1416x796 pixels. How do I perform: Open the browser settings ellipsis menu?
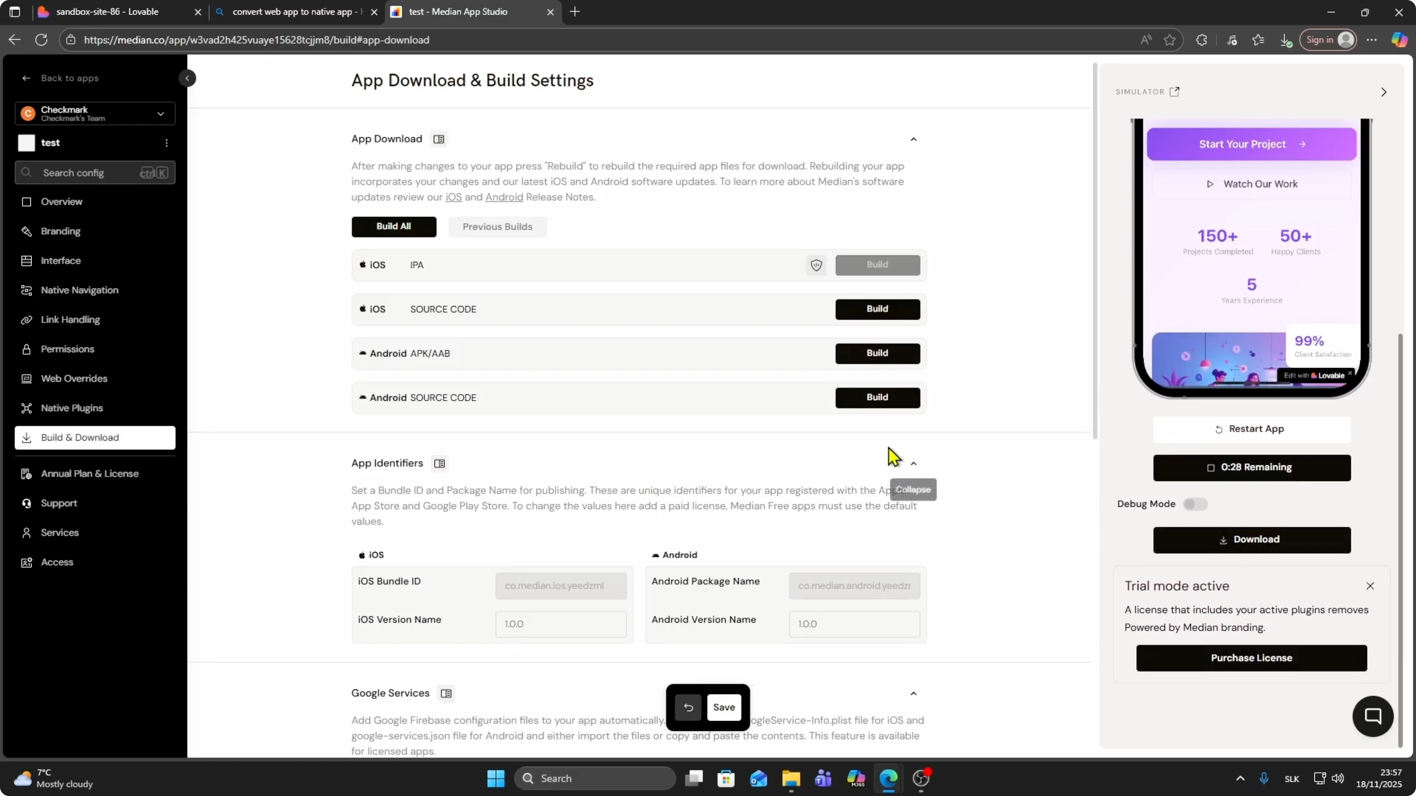coord(1372,40)
